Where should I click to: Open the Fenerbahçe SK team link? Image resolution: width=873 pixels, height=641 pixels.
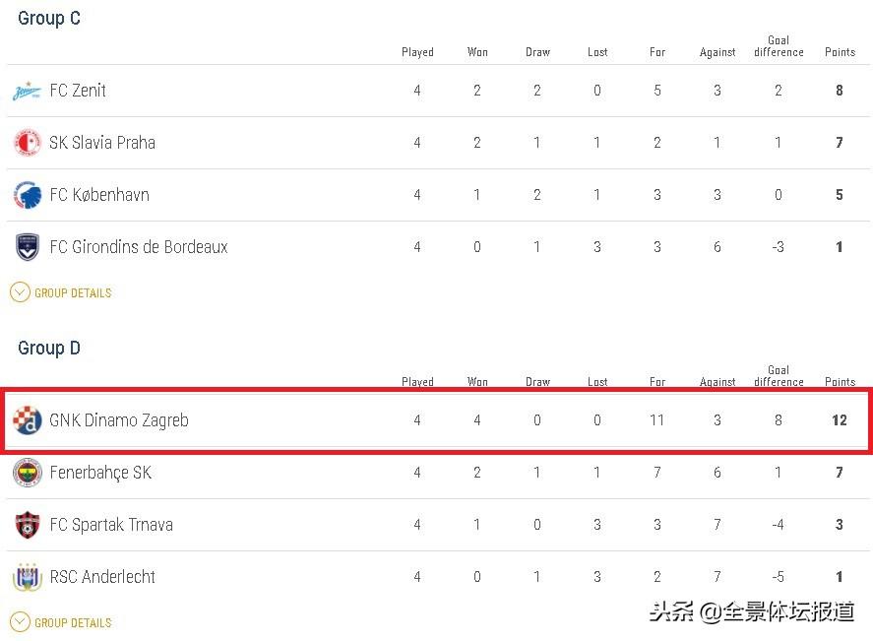(100, 473)
